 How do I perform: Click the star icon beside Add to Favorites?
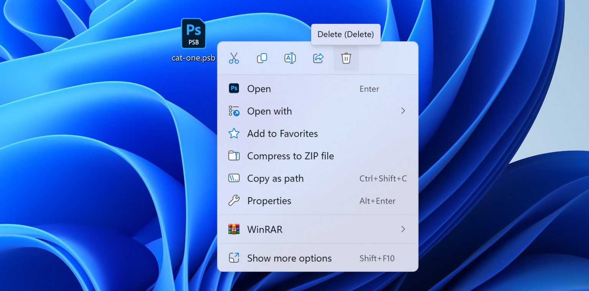(x=234, y=133)
